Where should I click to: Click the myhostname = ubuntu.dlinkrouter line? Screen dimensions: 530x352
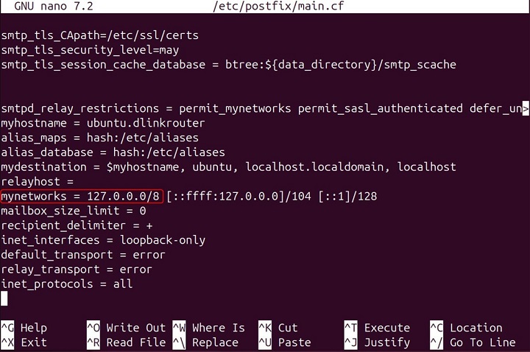103,124
